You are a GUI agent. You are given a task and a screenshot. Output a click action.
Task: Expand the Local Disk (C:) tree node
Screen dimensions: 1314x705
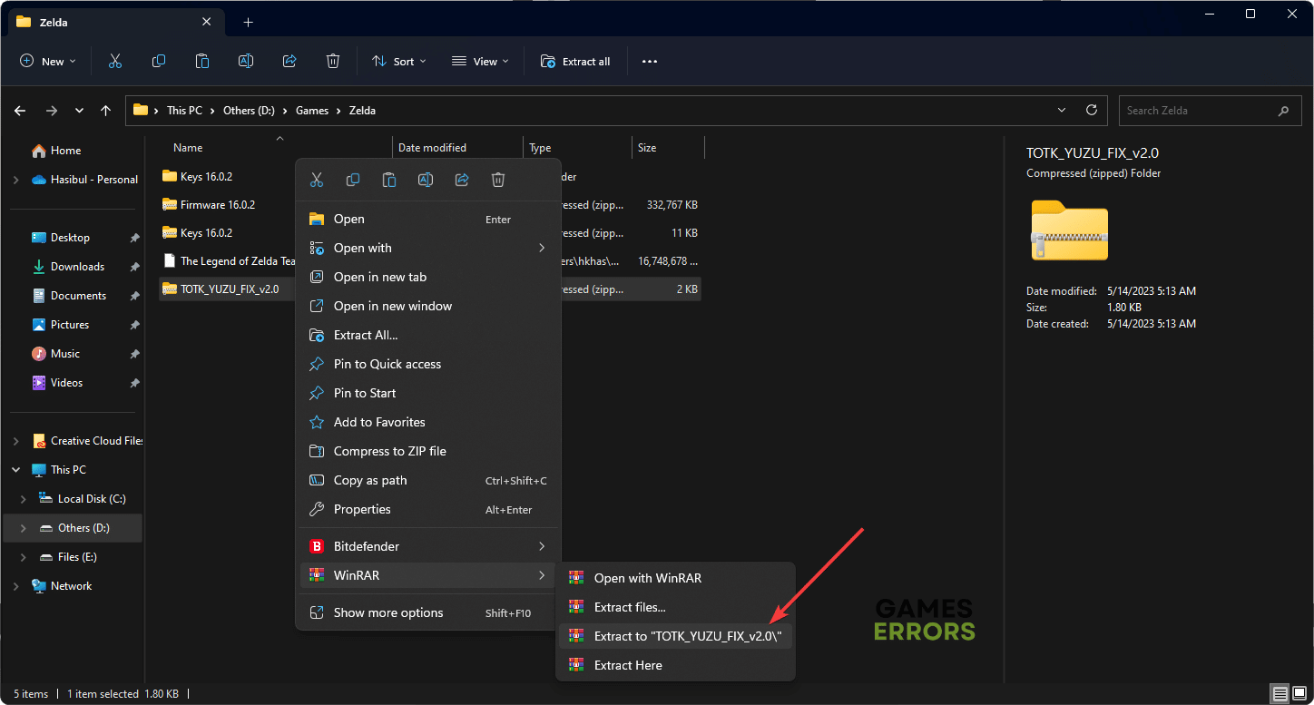coord(24,499)
